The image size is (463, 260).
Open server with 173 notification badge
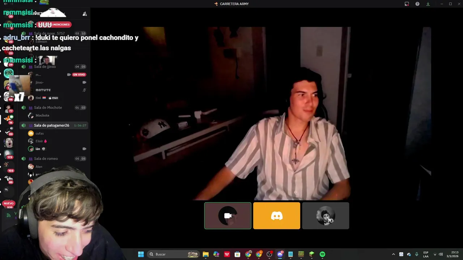click(x=9, y=154)
